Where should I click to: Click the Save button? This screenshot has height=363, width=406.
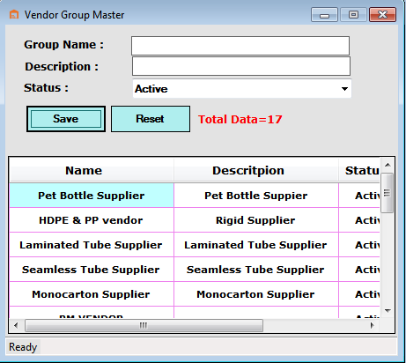pos(66,119)
